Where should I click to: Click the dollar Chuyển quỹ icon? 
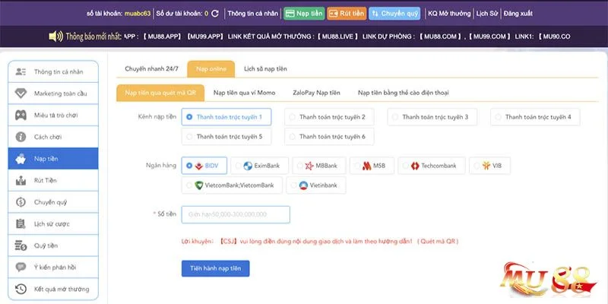pyautogui.click(x=21, y=202)
